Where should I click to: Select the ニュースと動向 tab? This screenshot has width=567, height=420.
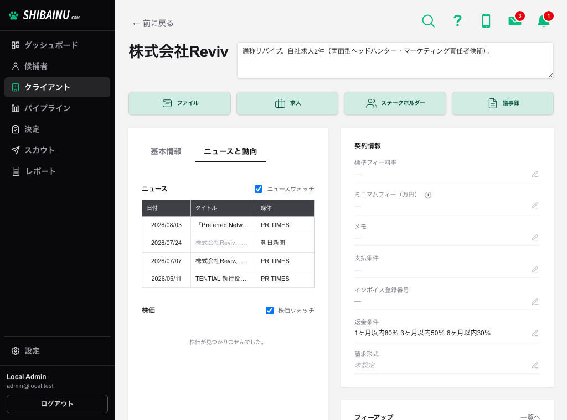tap(230, 151)
